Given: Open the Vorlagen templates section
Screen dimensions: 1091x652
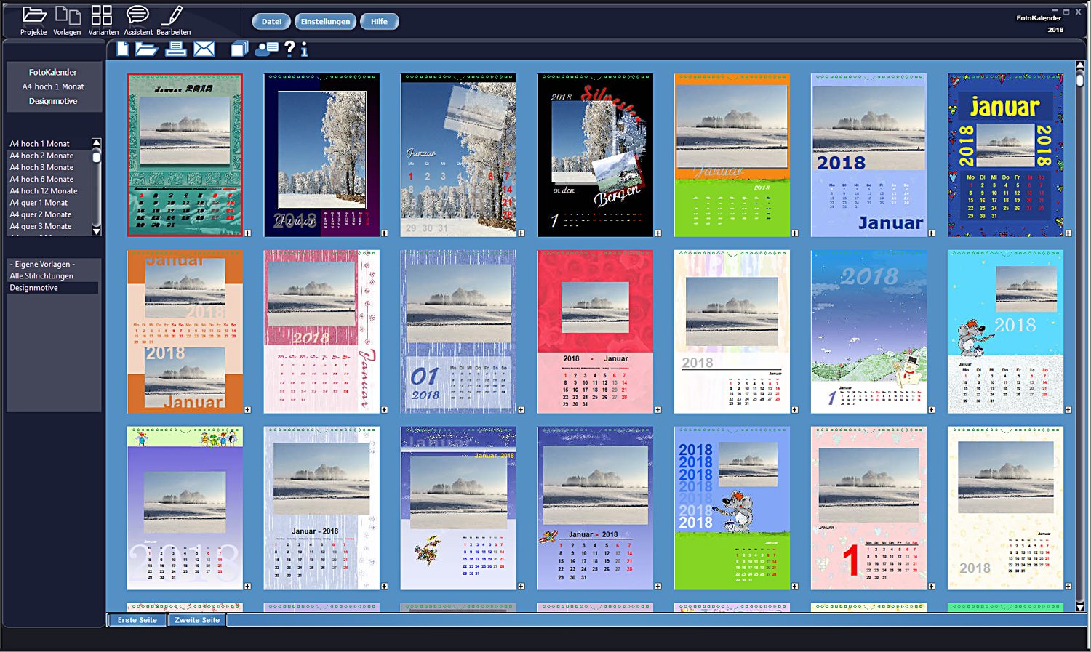Looking at the screenshot, I should coord(67,20).
